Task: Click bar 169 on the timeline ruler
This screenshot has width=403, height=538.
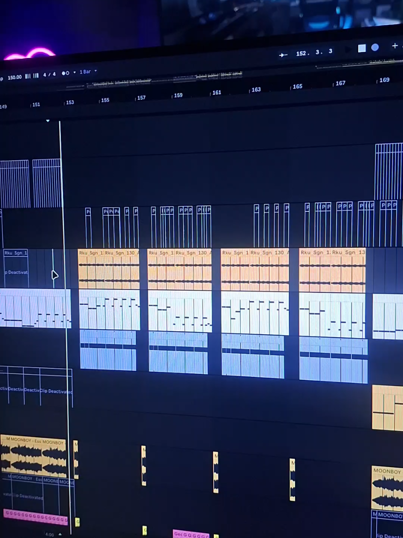Action: (384, 80)
